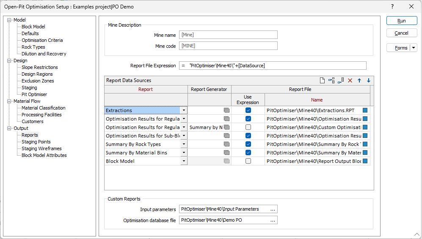Go to Slope Restrictions page
Image resolution: width=422 pixels, height=239 pixels.
[x=40, y=67]
